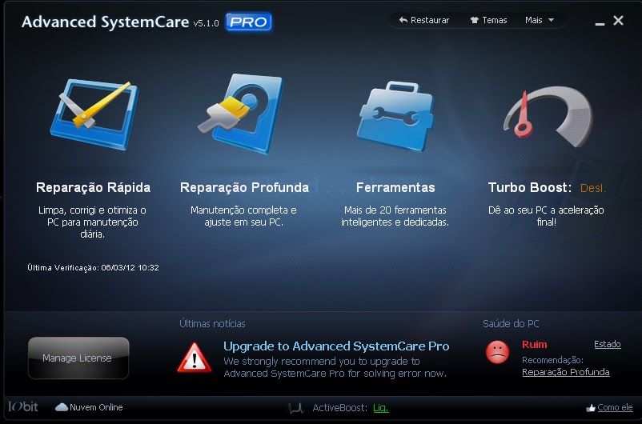This screenshot has width=642, height=424.
Task: Click Última Verificação: 06/03/12 10:32 text
Action: 93,268
